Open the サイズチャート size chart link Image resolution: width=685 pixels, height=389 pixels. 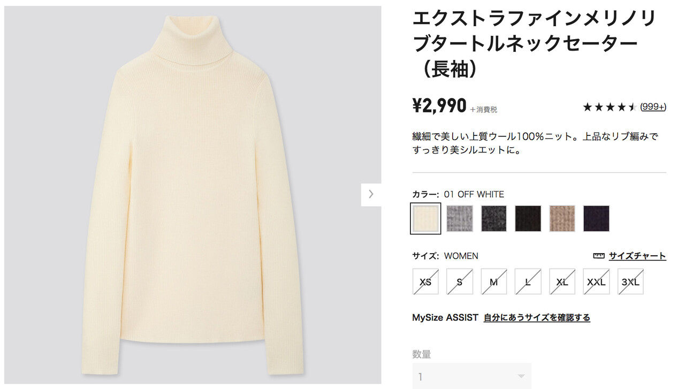tap(637, 256)
